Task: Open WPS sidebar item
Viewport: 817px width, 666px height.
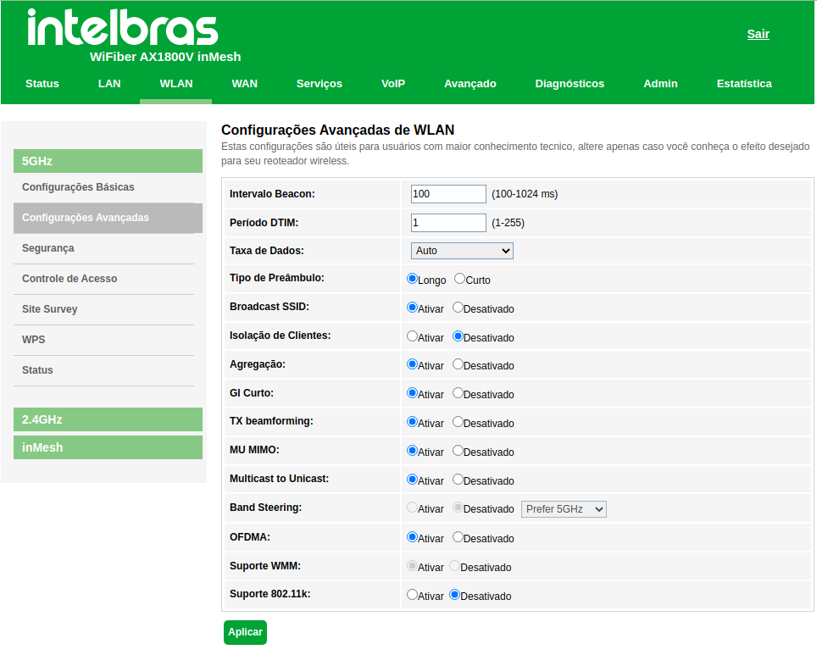Action: 33,340
